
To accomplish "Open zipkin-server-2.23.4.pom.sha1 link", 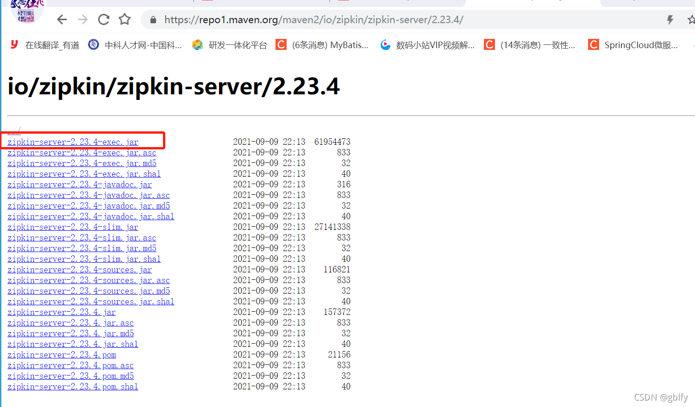I will (x=73, y=387).
